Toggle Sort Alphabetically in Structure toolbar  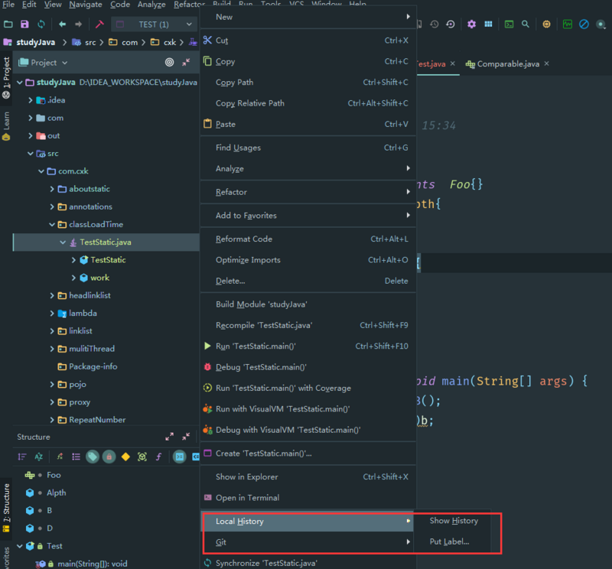39,457
